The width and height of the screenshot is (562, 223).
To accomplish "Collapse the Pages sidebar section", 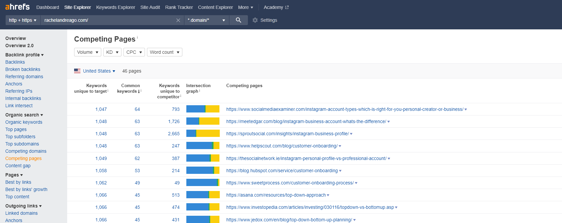I will pos(14,175).
